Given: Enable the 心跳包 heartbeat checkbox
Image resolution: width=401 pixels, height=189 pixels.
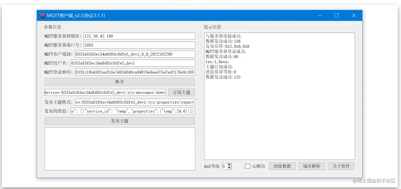Looking at the screenshot, I should [x=247, y=166].
